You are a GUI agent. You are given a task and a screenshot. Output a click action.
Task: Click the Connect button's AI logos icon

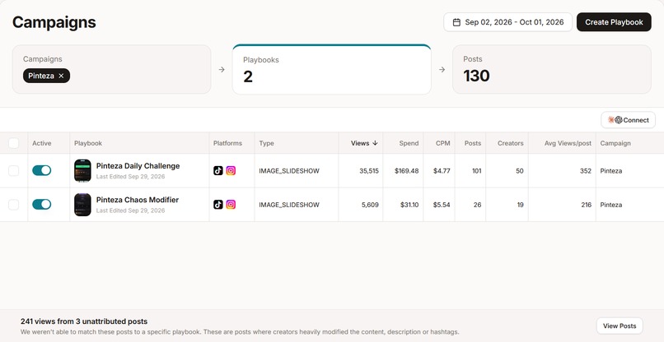click(615, 120)
